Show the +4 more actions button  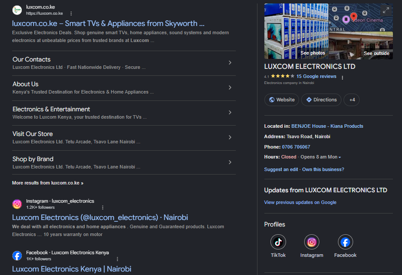pos(351,100)
